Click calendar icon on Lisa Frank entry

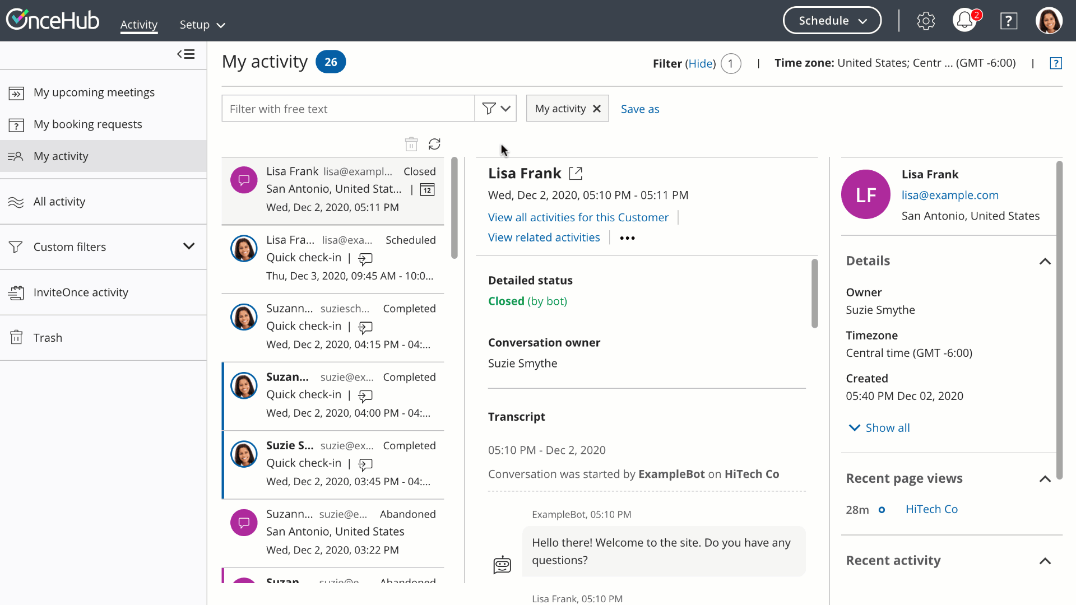(427, 190)
